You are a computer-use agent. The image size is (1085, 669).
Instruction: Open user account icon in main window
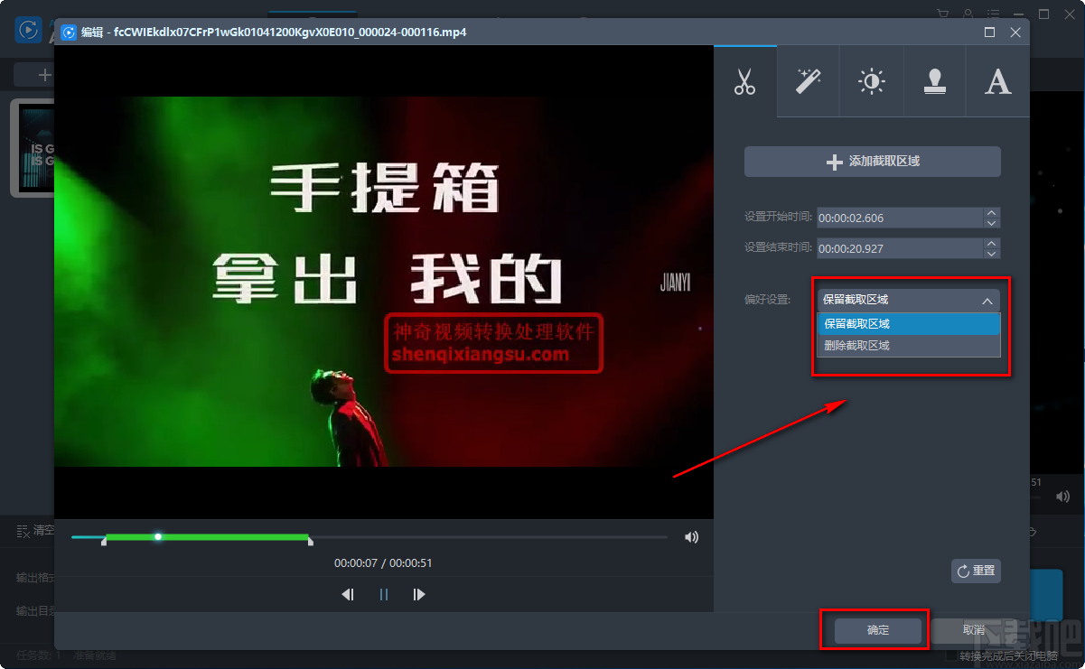click(968, 14)
